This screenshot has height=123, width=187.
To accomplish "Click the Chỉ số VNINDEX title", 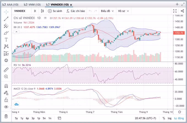I will point(24,18).
